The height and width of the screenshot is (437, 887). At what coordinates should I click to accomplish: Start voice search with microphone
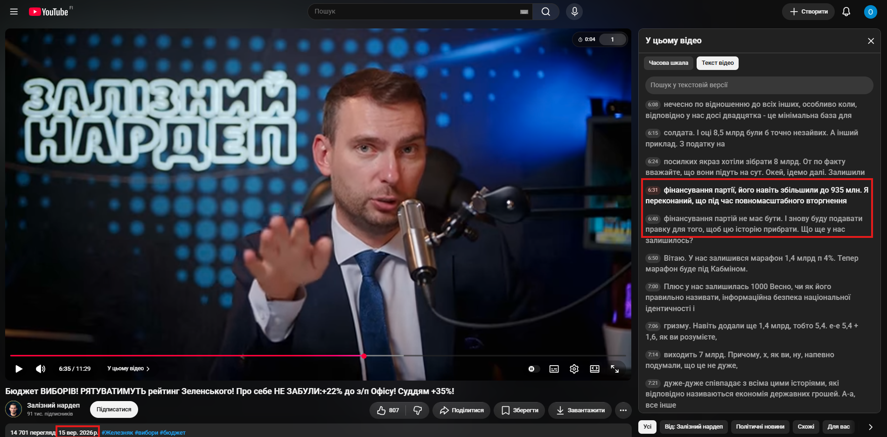click(574, 12)
